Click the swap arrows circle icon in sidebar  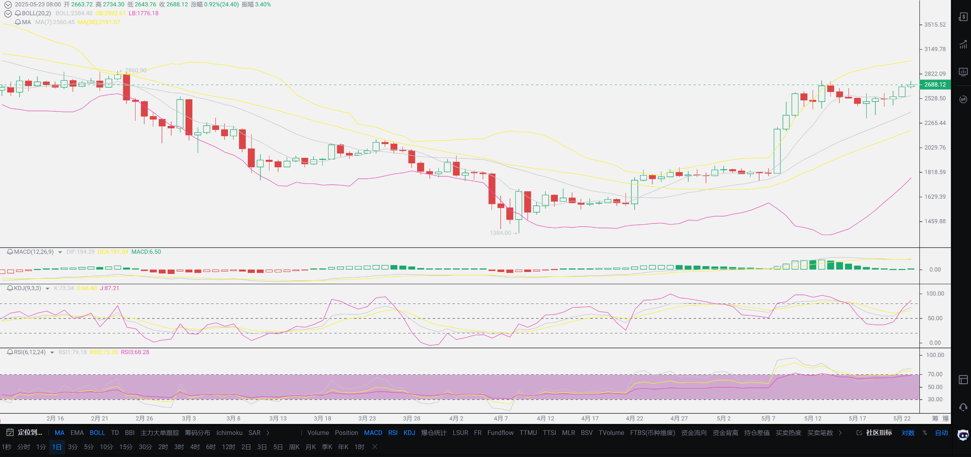[x=963, y=99]
